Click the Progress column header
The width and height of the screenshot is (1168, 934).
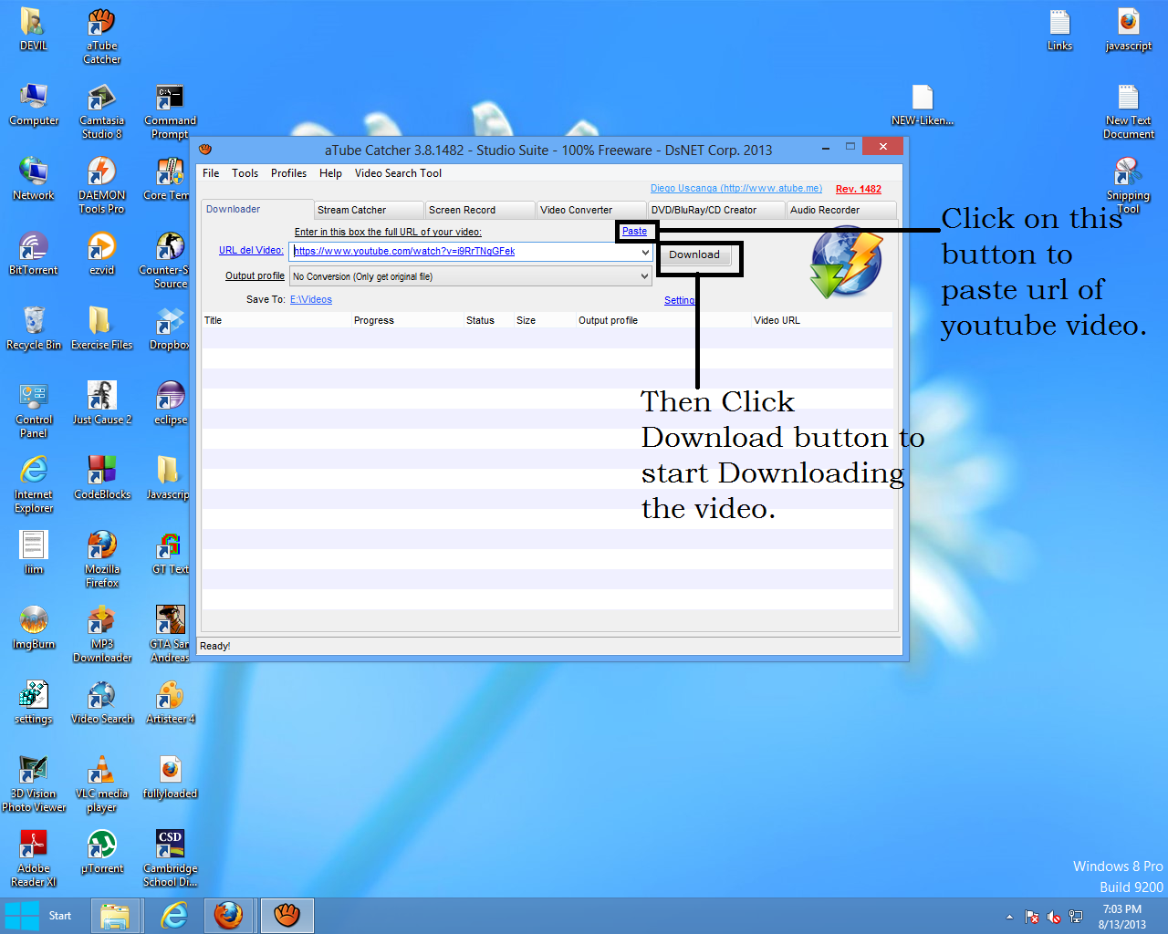[x=407, y=320]
